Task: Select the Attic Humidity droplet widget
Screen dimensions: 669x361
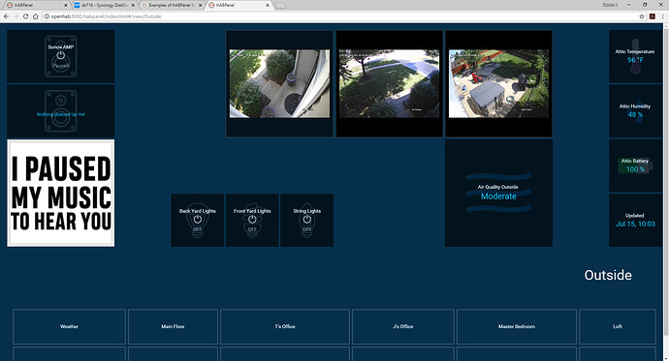Action: (x=635, y=110)
